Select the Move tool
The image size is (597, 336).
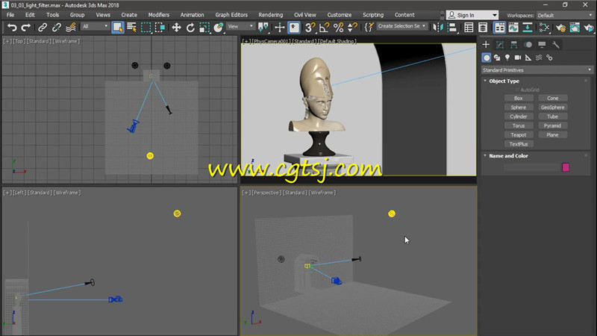click(x=176, y=28)
